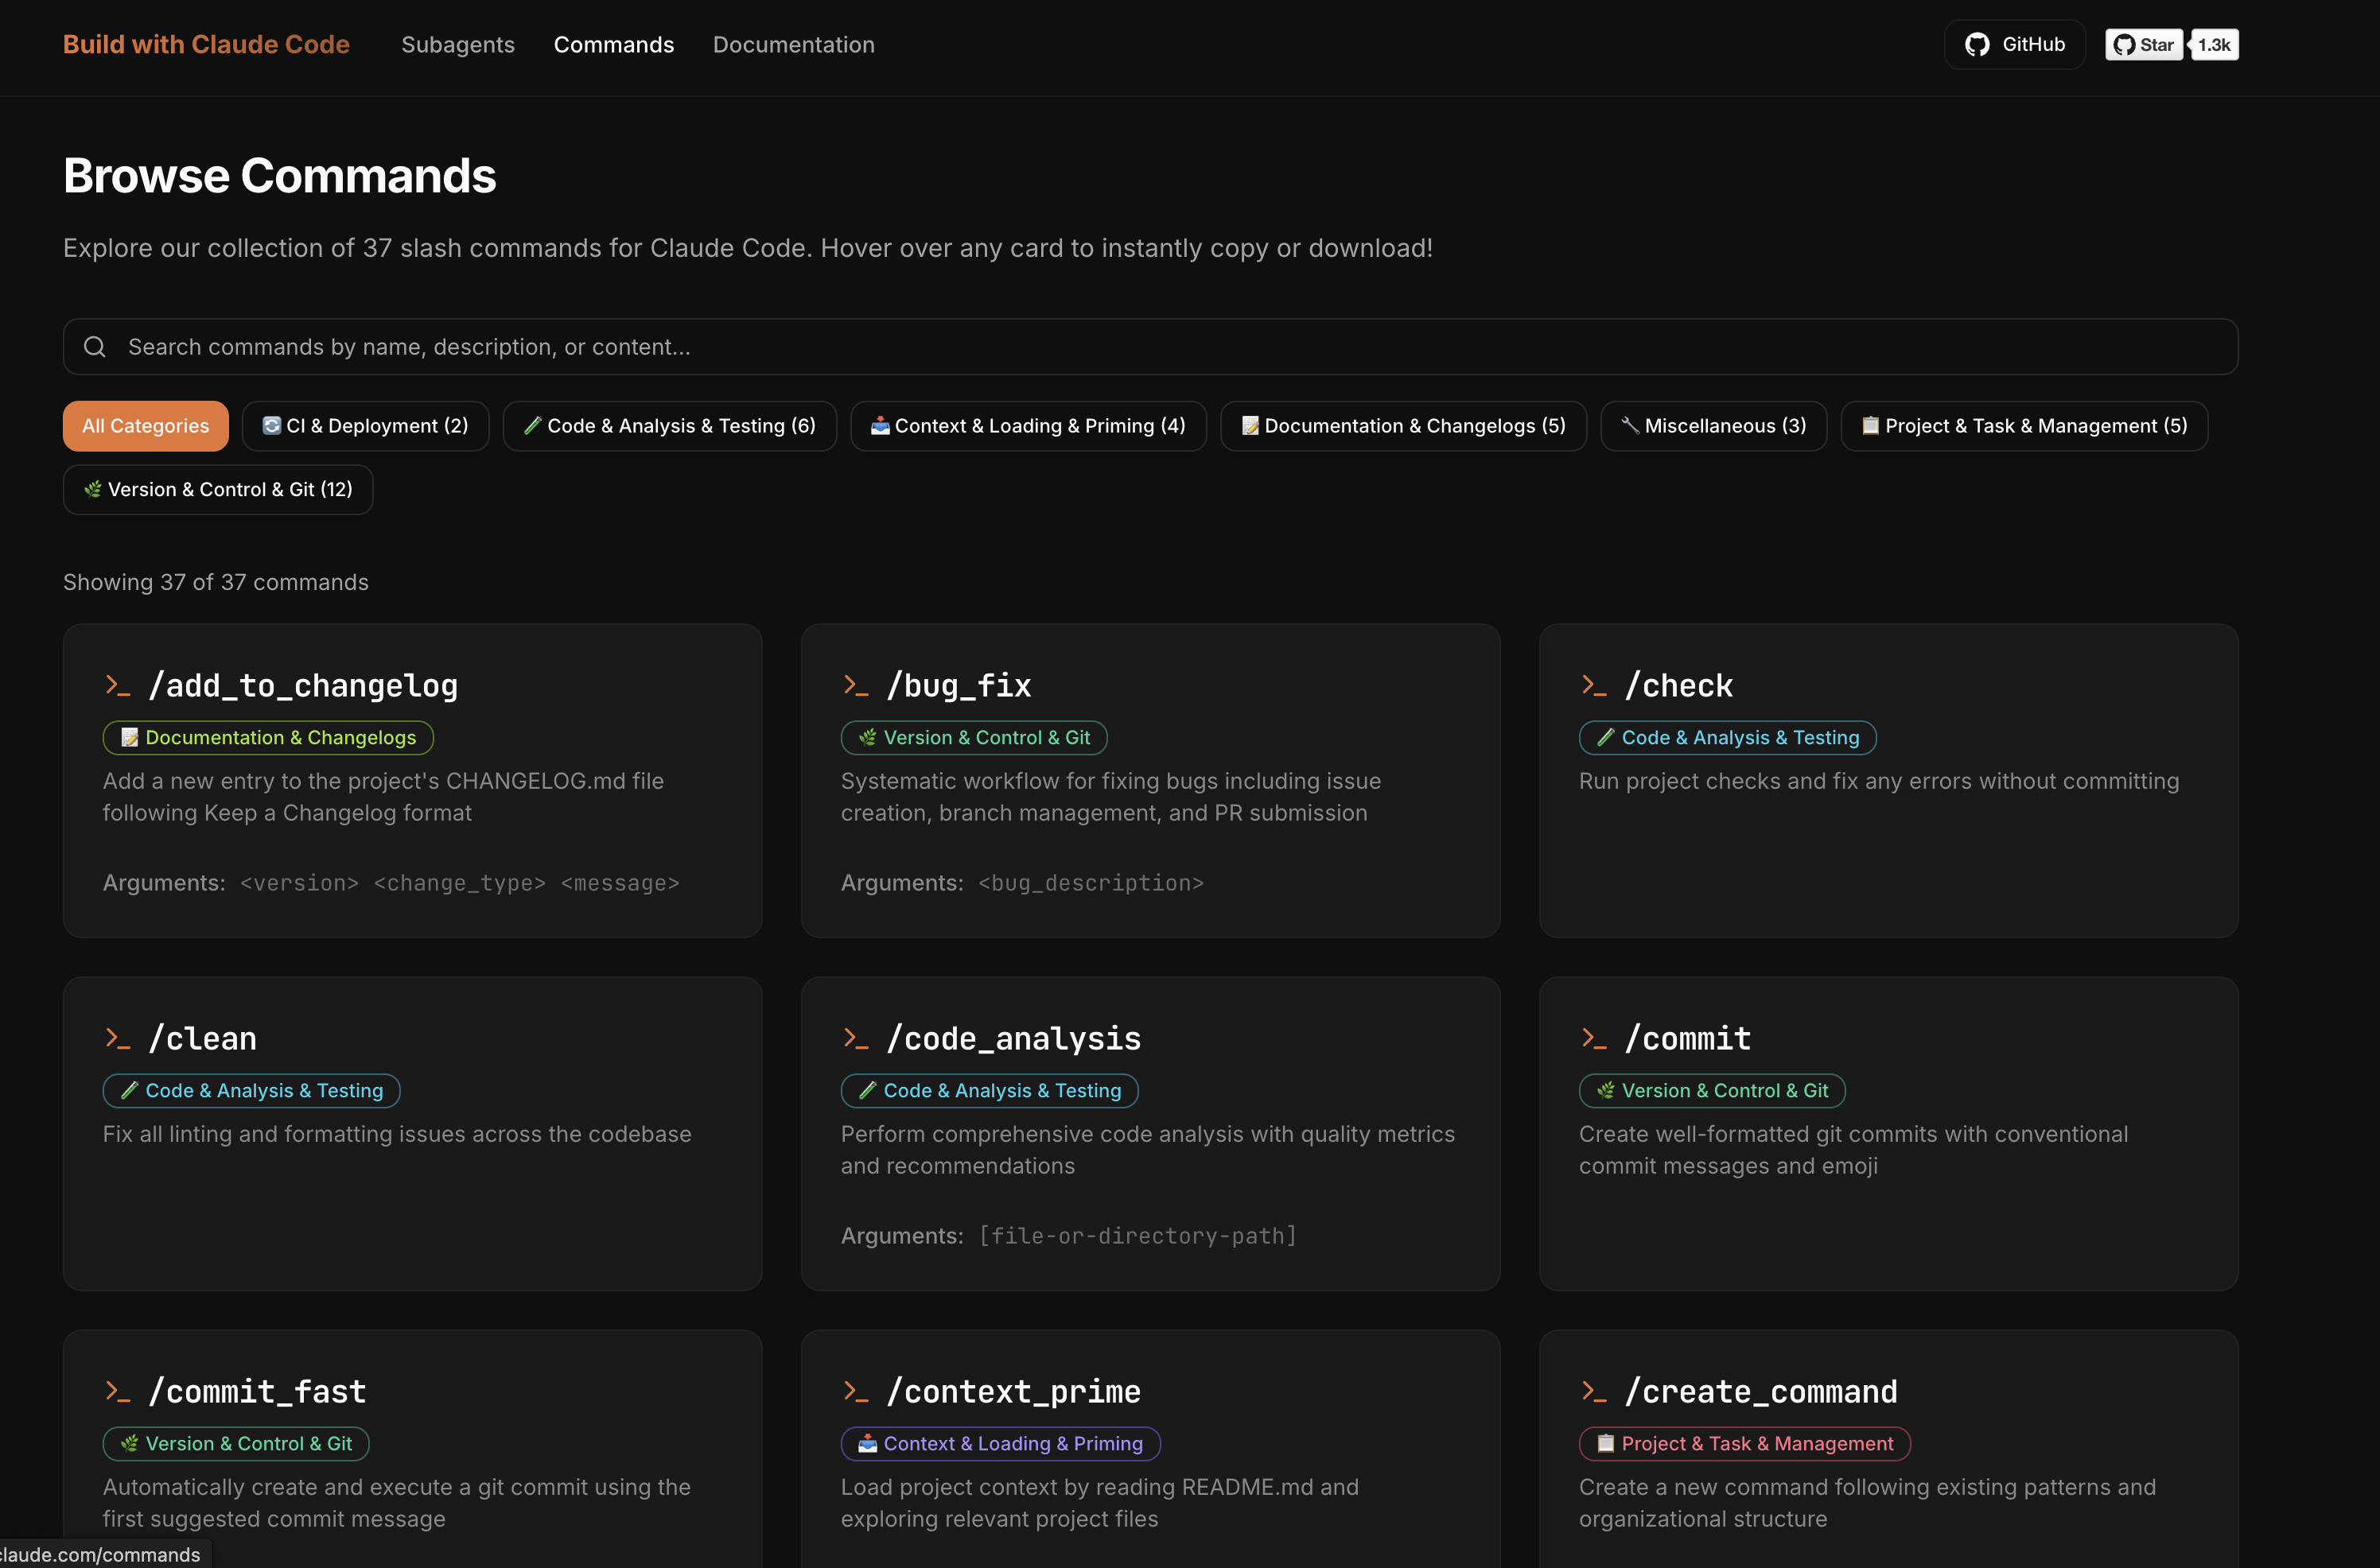2380x1568 pixels.
Task: Click the terminal prompt icon beside /bug_fix
Action: (855, 686)
